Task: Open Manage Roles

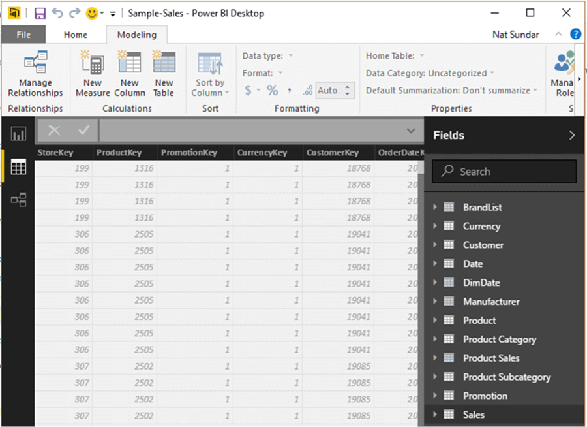Action: point(564,74)
